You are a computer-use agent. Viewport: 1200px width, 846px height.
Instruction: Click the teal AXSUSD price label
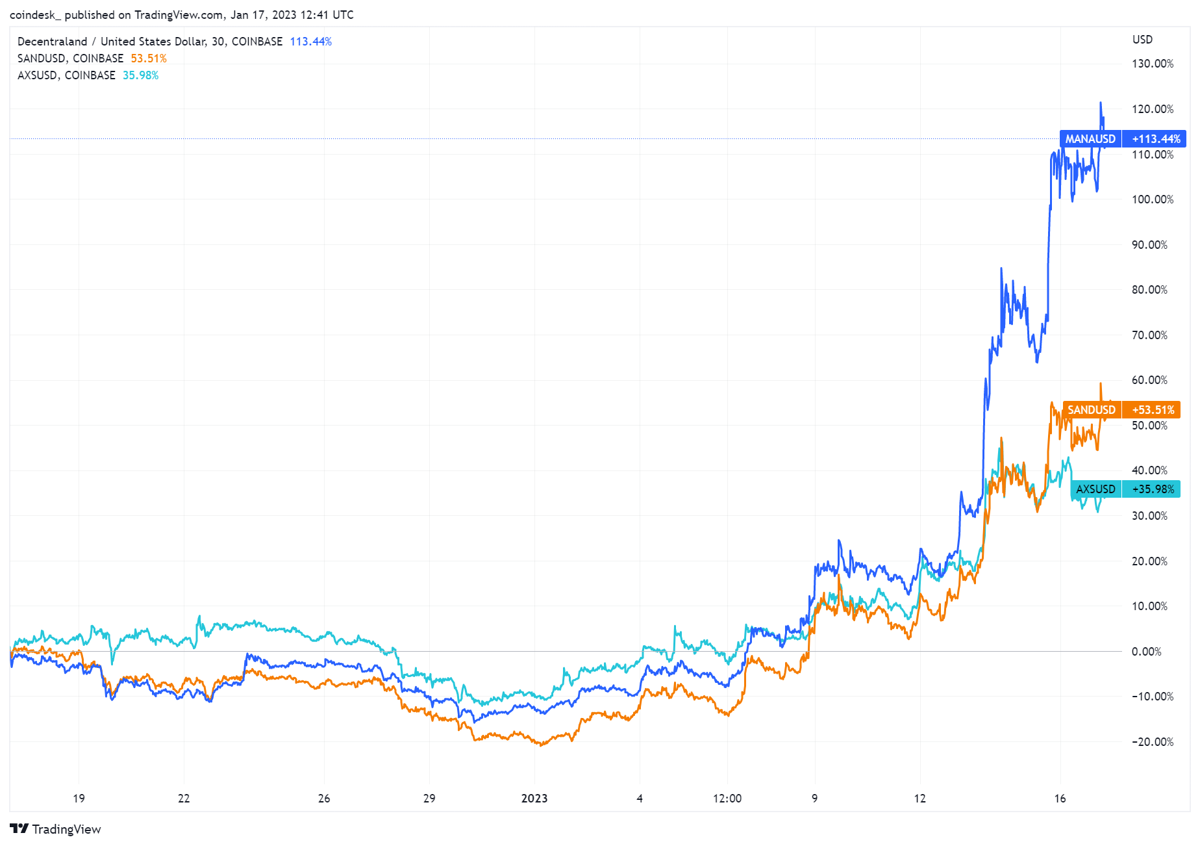point(1095,489)
